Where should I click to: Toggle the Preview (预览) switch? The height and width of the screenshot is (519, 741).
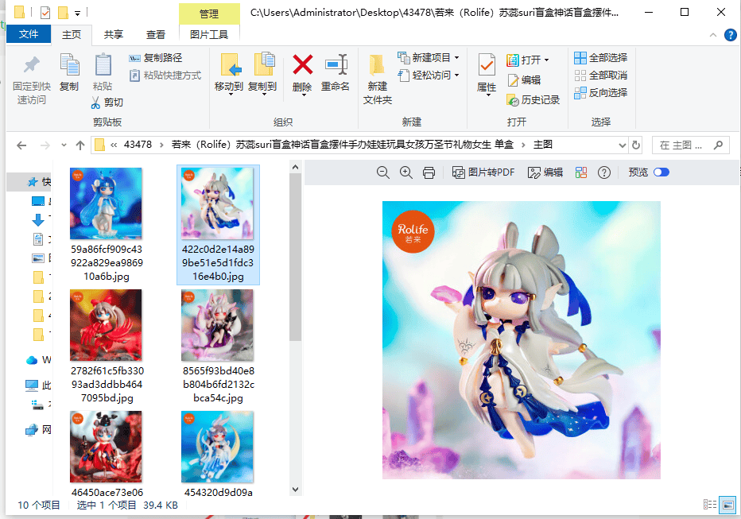click(661, 172)
